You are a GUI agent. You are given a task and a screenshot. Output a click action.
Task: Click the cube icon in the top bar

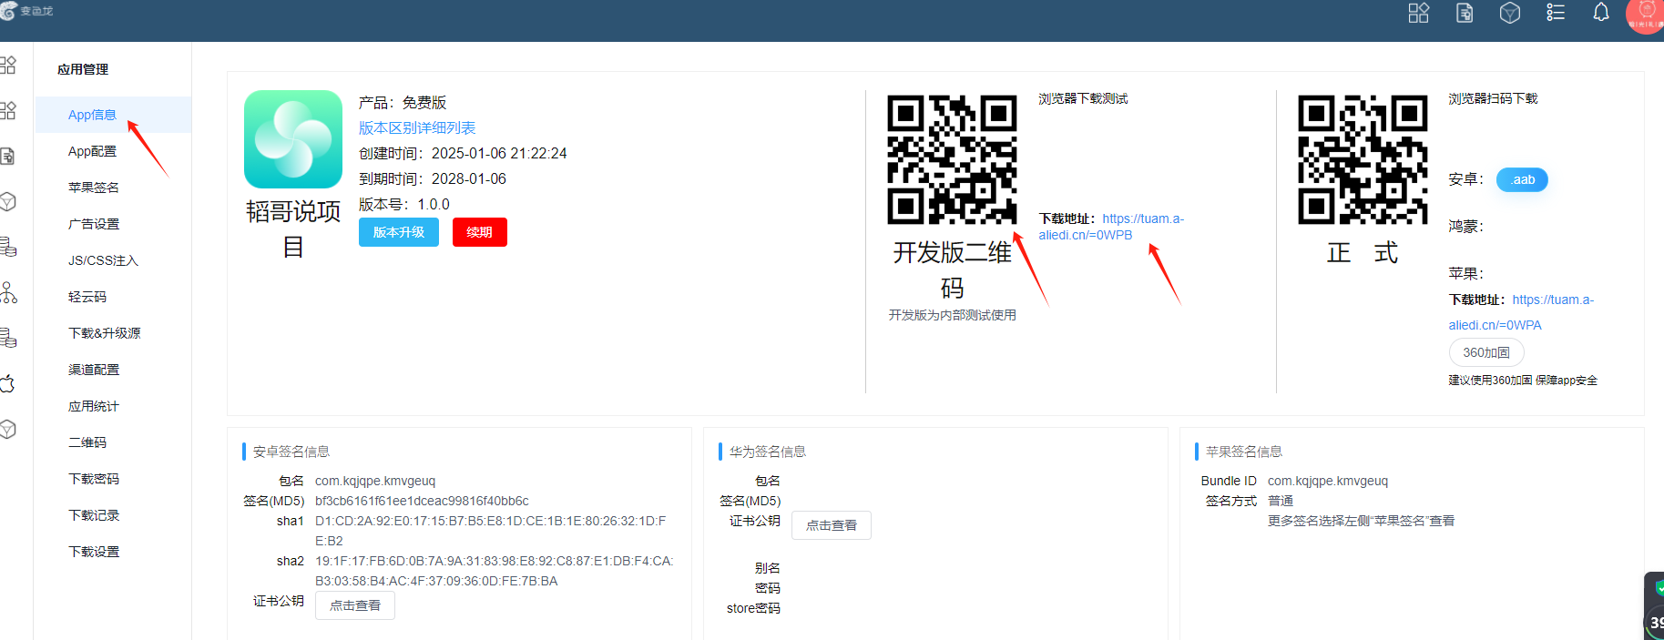1510,13
